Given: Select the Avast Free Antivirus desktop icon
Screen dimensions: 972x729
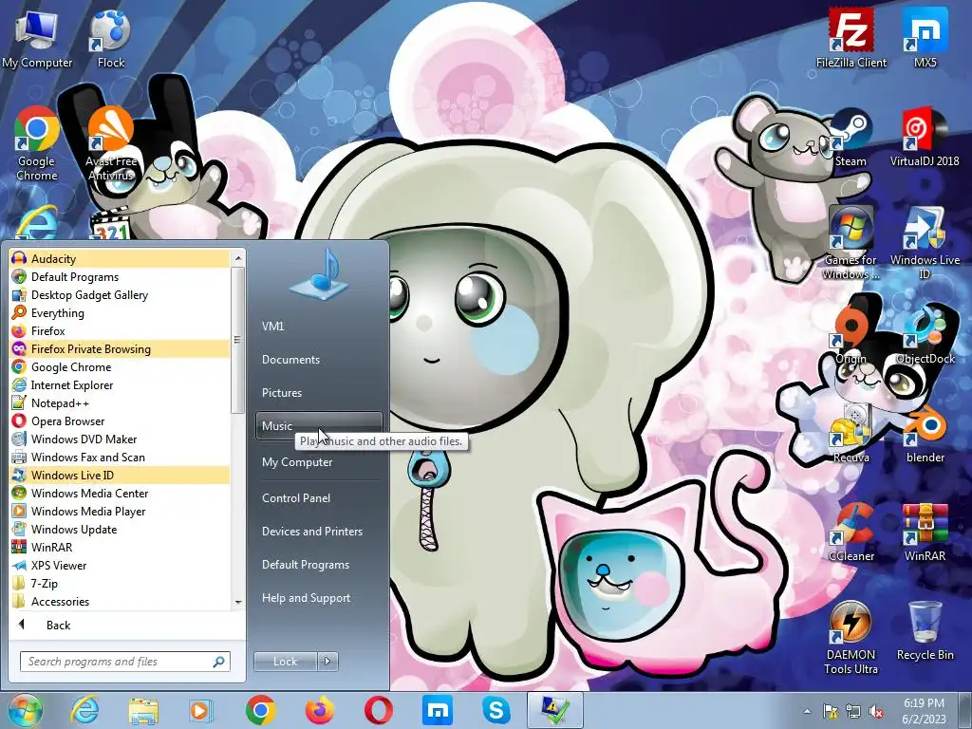Looking at the screenshot, I should pyautogui.click(x=111, y=144).
